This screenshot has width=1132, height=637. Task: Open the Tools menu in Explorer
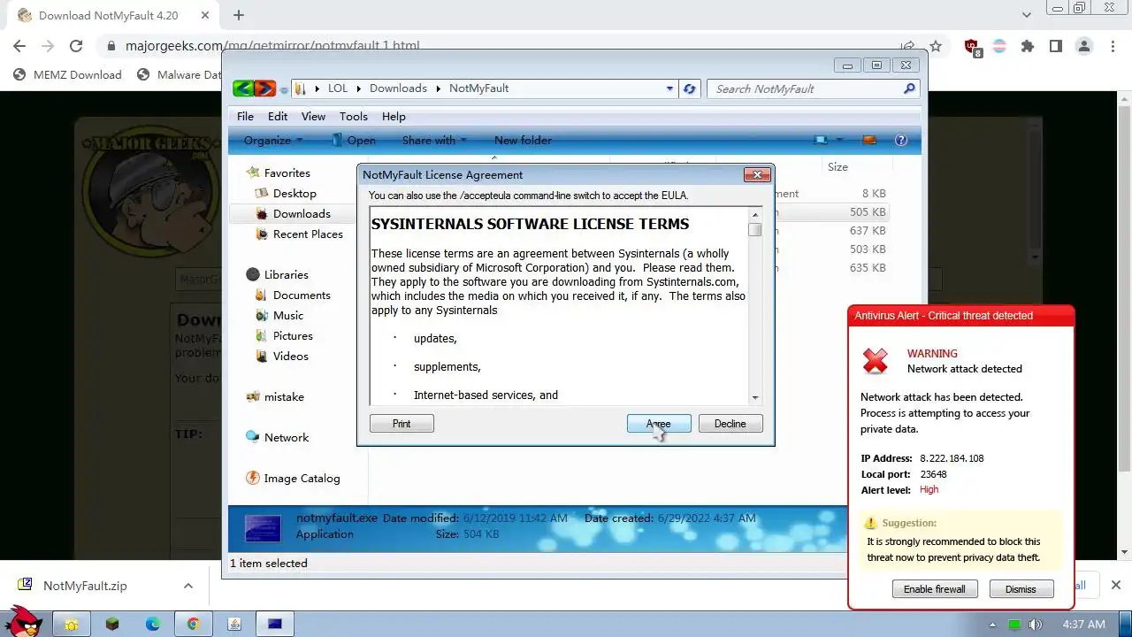(353, 116)
